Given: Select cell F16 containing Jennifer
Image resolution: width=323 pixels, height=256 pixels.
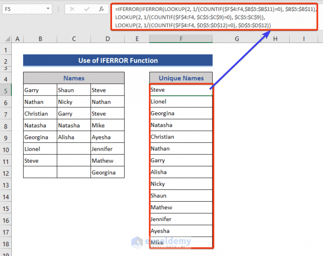Looking at the screenshot, I should click(181, 219).
